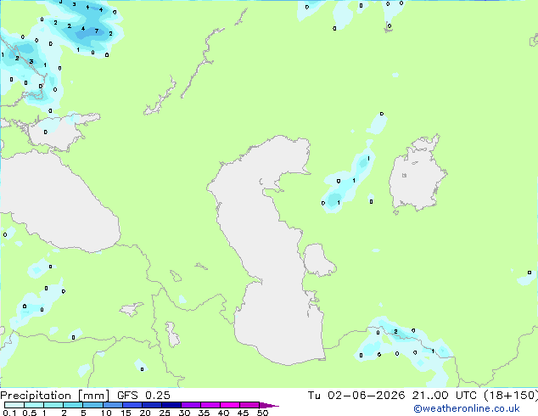Click the 40–45 mm magenta legend swatch
Screen dimensions: 538x416
[230, 405]
